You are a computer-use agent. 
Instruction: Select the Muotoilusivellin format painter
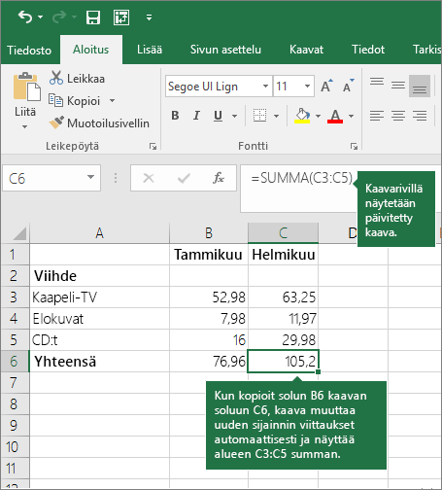click(99, 123)
